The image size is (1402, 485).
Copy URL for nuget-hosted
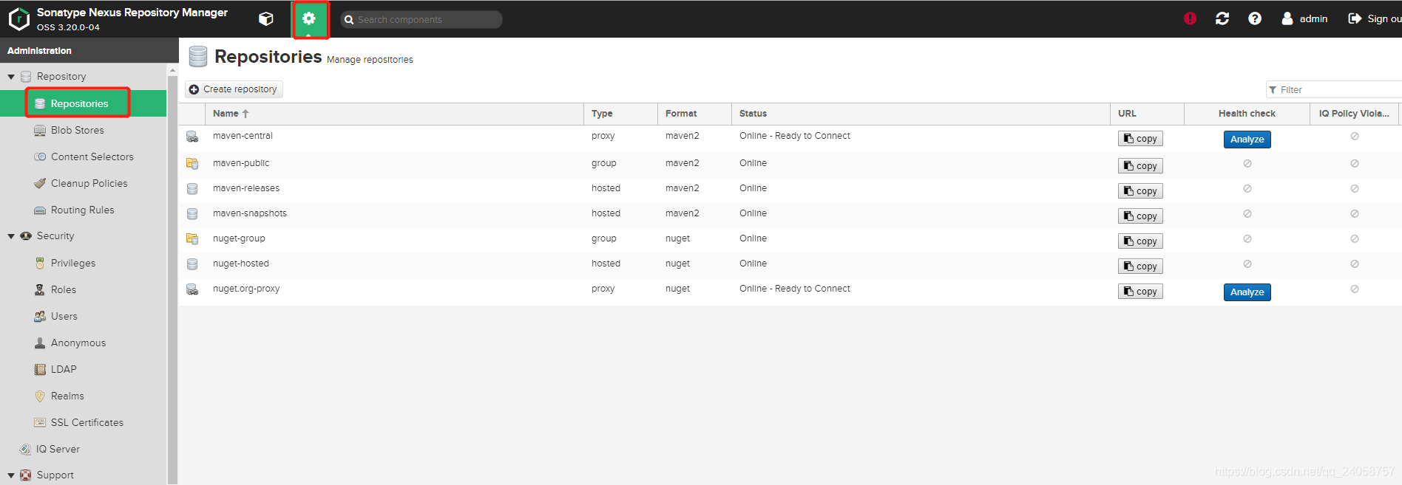(1140, 266)
